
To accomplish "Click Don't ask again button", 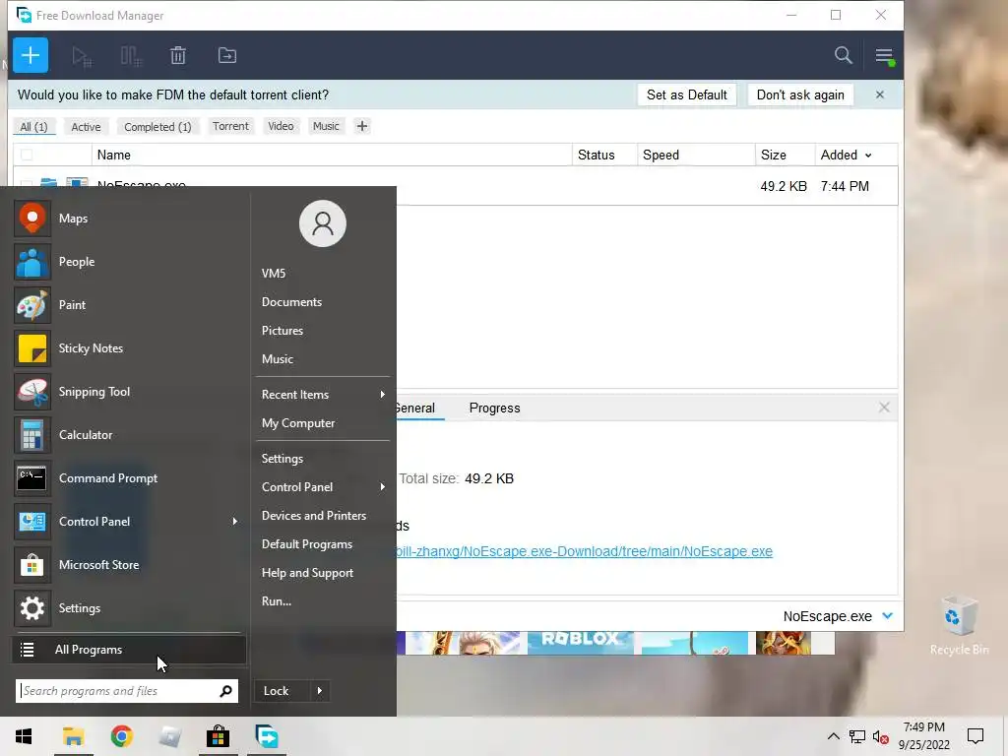I will [x=800, y=95].
